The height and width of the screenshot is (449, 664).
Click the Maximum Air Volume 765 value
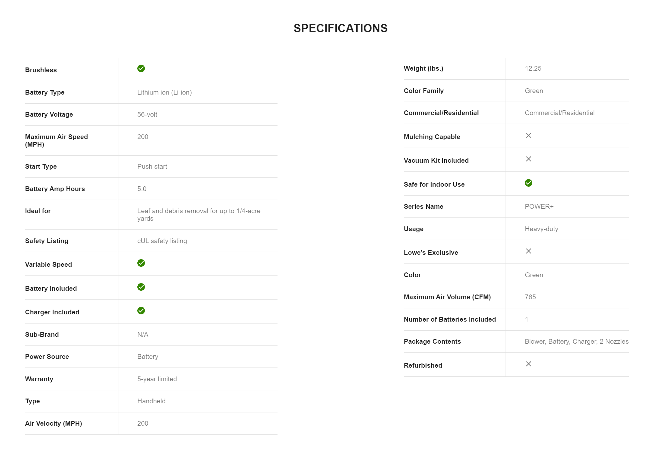click(x=530, y=297)
